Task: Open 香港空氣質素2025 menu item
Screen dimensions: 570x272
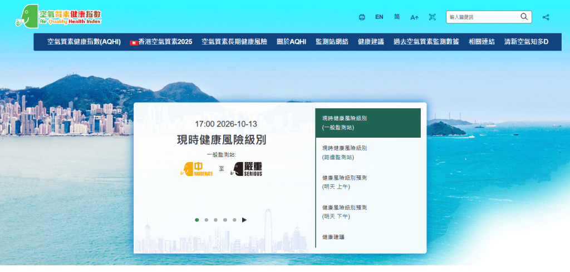Action: click(x=161, y=42)
